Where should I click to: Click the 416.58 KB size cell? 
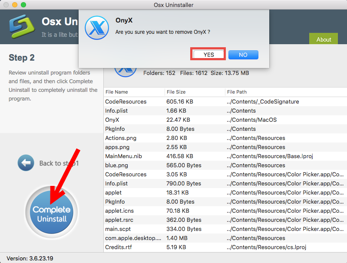180,156
